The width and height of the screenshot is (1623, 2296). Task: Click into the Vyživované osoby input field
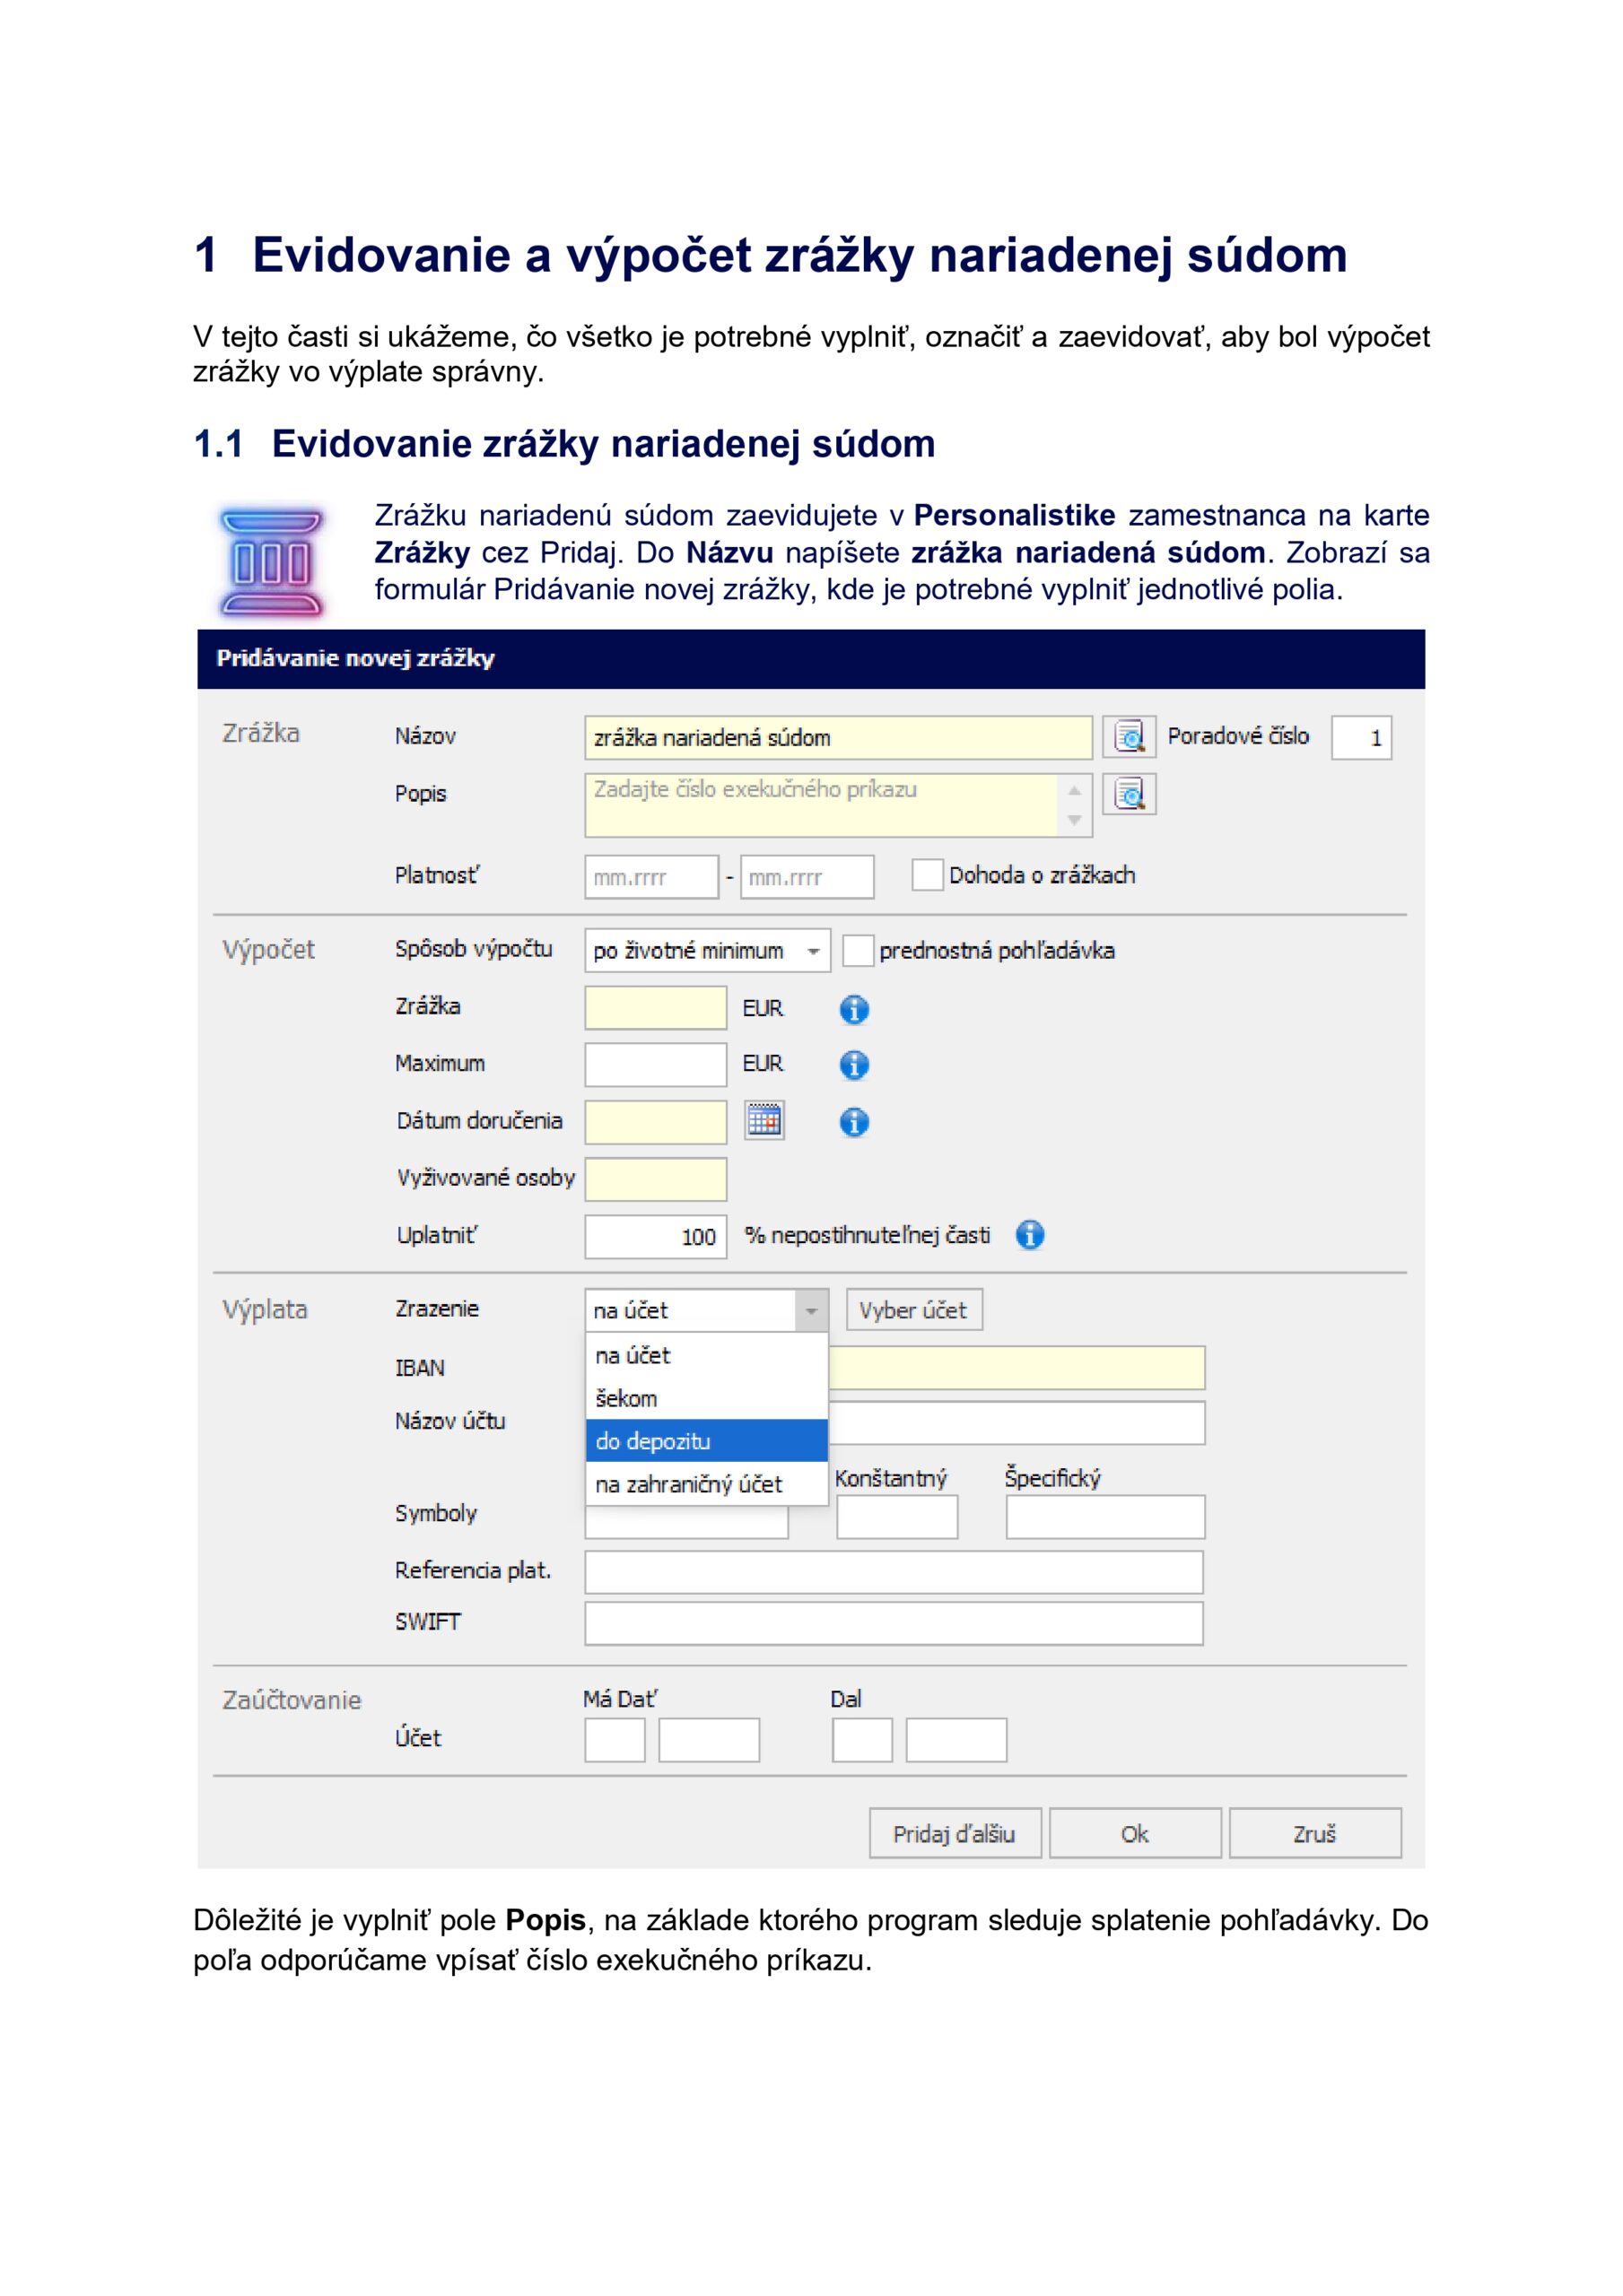click(x=654, y=1179)
